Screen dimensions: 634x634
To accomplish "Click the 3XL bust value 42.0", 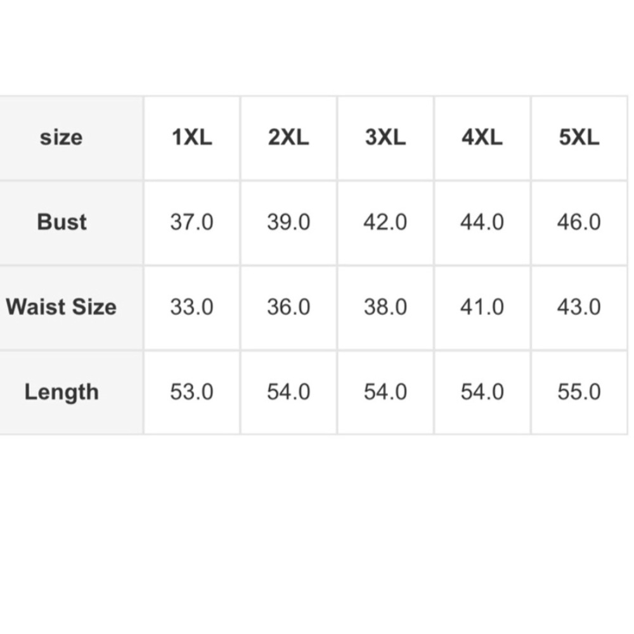I will pos(385,223).
